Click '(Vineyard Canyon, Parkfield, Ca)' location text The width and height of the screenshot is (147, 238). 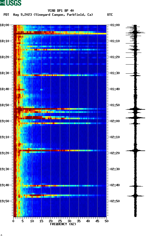click(63, 15)
